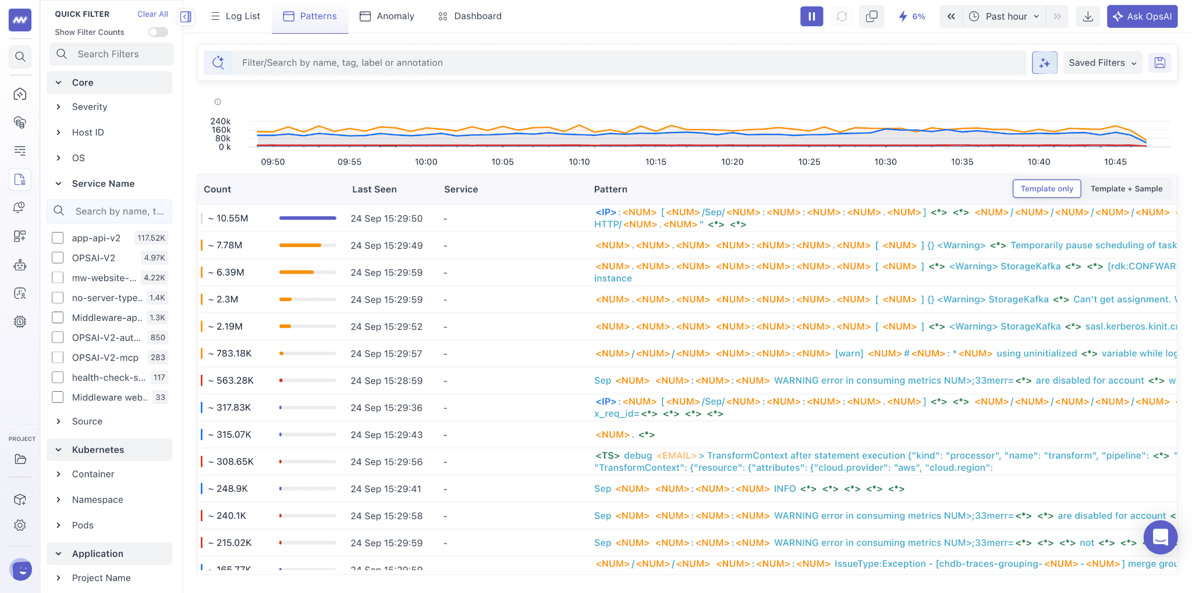The image size is (1192, 593).
Task: Click the copy/duplicate view icon
Action: click(871, 16)
